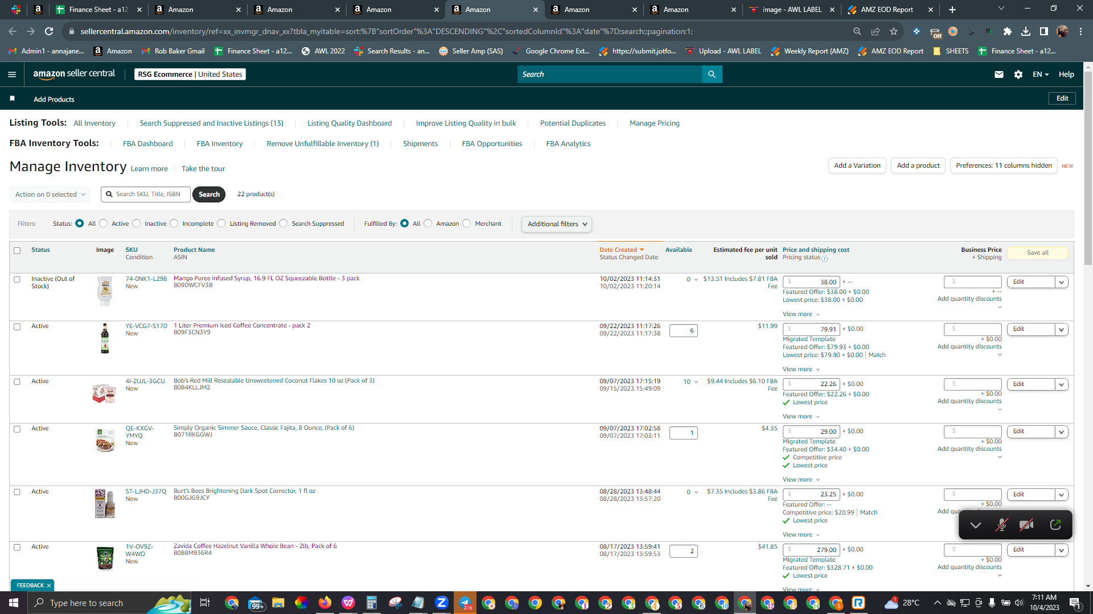Click the SKU search input field
Image resolution: width=1093 pixels, height=614 pixels.
[x=146, y=194]
